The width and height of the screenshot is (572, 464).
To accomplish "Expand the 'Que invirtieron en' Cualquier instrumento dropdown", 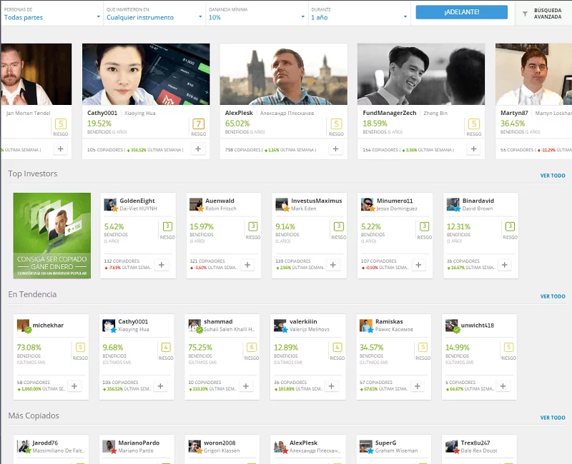I will tap(154, 14).
